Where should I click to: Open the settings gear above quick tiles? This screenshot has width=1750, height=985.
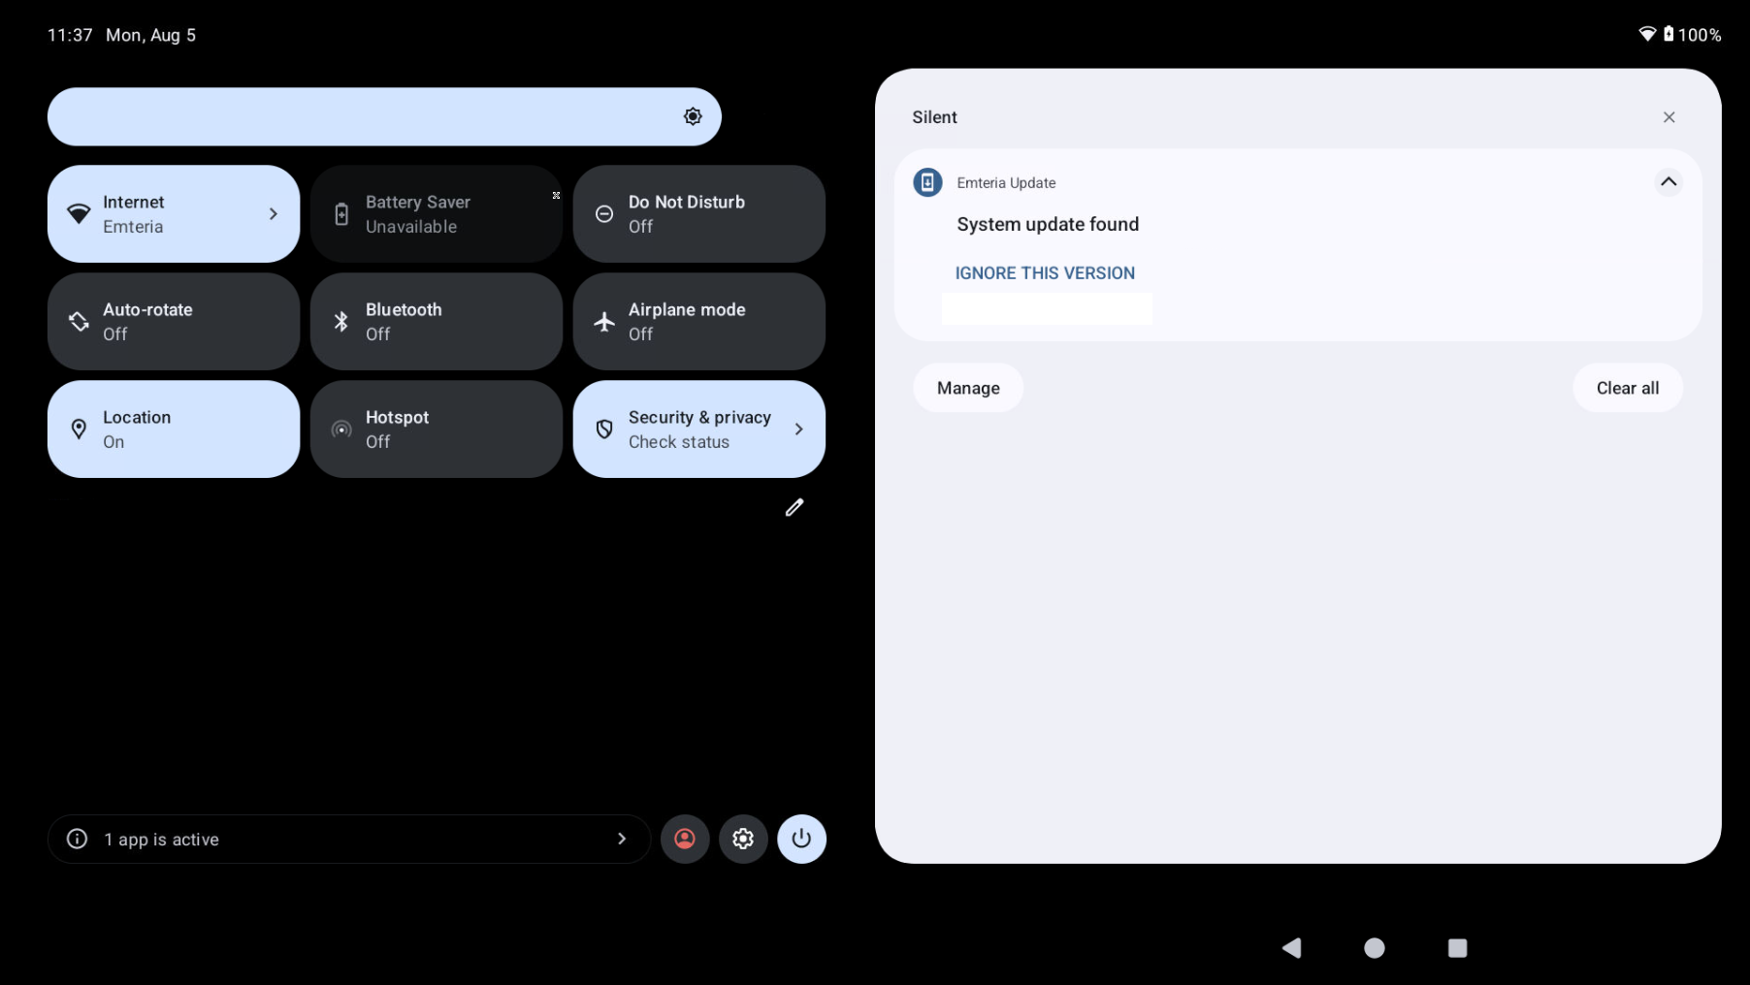pos(692,115)
